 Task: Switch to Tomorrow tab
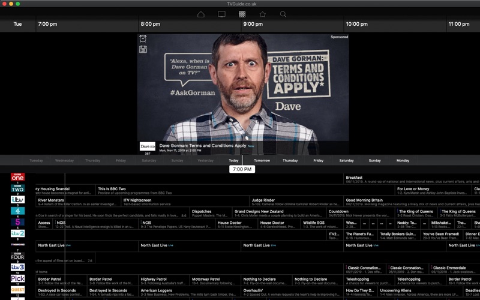[x=262, y=160]
